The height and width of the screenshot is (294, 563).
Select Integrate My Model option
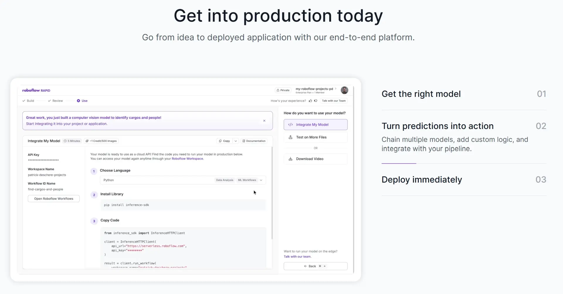[316, 125]
